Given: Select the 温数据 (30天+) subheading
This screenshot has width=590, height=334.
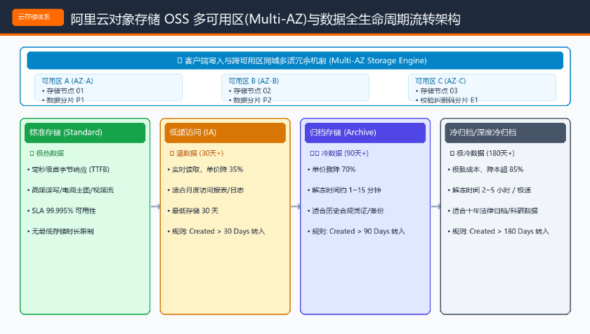Looking at the screenshot, I should (197, 153).
